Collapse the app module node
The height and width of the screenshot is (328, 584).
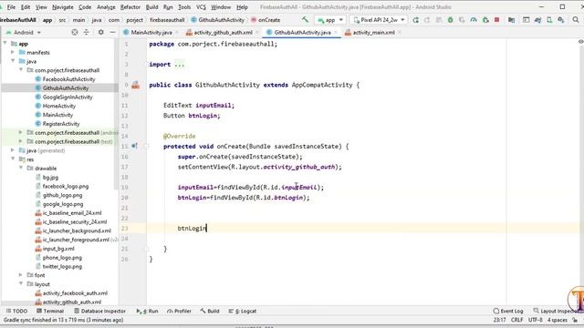click(5, 44)
